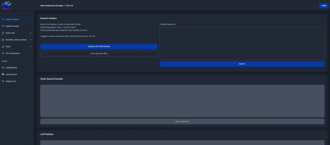Click the Join Discord chat icon
The height and width of the screenshot is (145, 330).
pyautogui.click(x=3, y=74)
